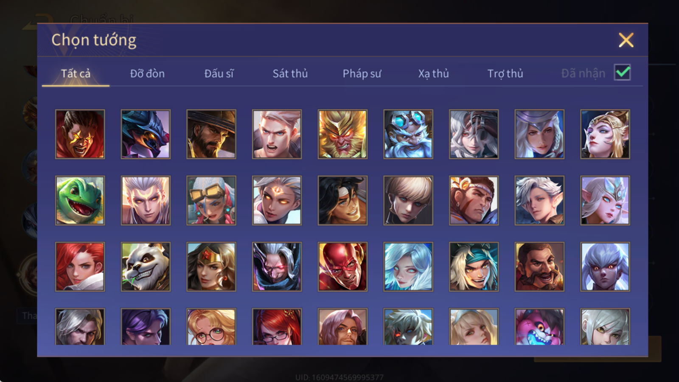Select the mustached man with brown beard
The height and width of the screenshot is (382, 679).
(539, 267)
